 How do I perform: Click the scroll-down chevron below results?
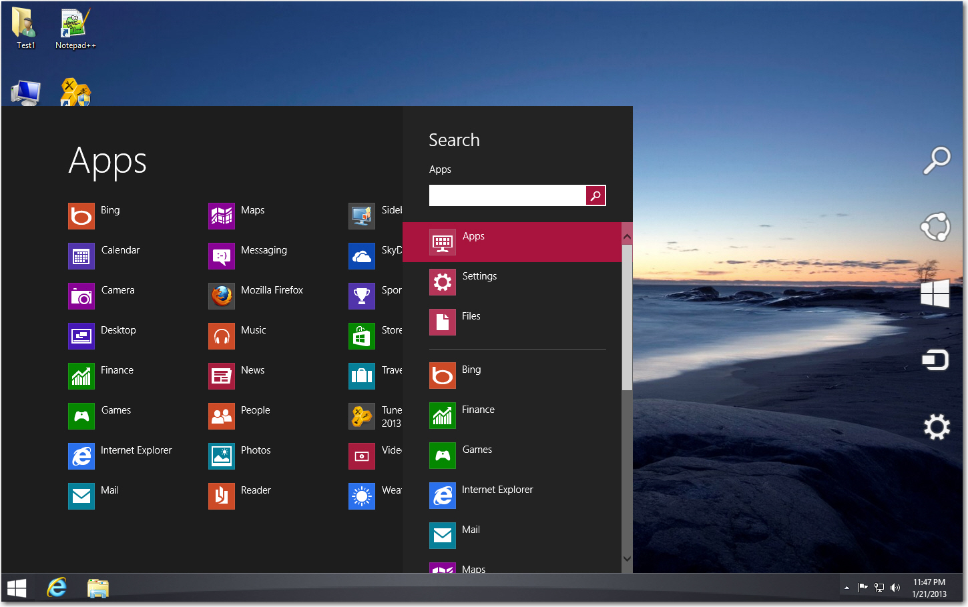click(626, 559)
